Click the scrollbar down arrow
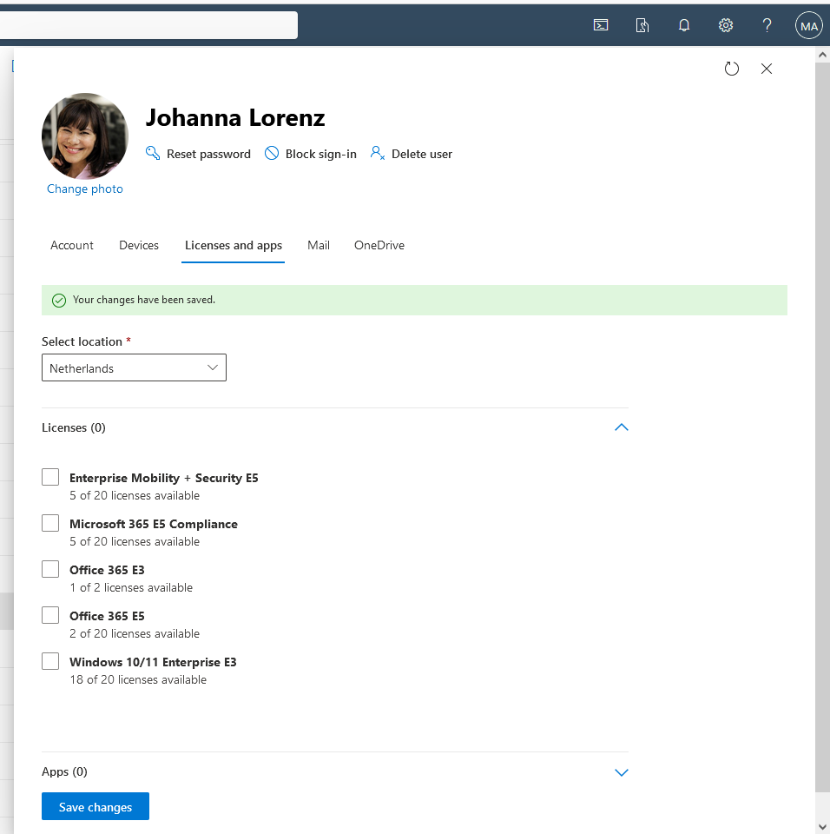 822,826
